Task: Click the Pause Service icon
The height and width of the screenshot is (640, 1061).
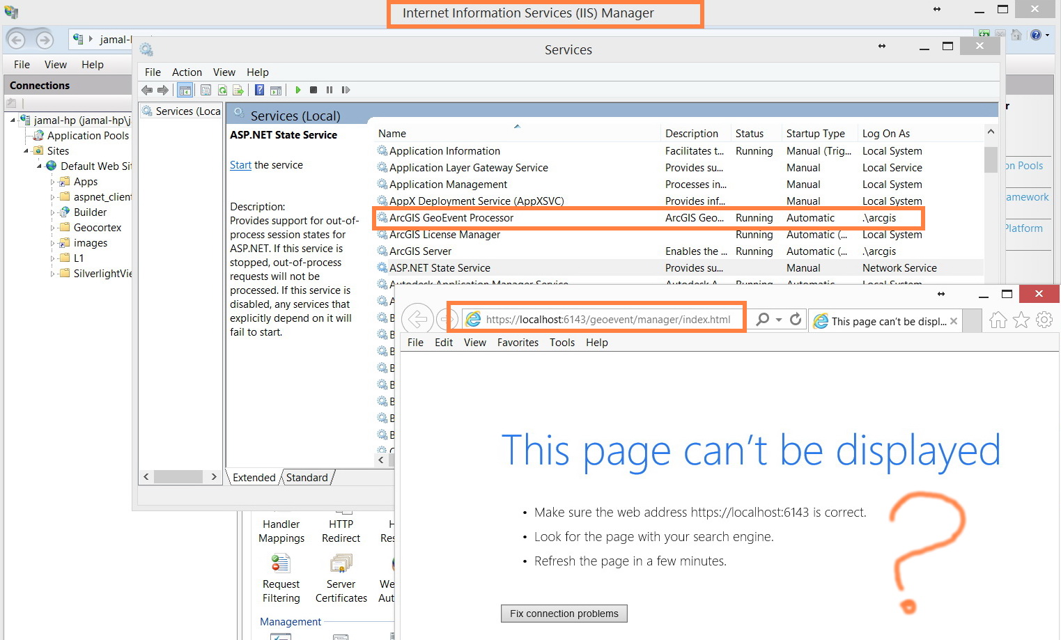Action: point(330,90)
